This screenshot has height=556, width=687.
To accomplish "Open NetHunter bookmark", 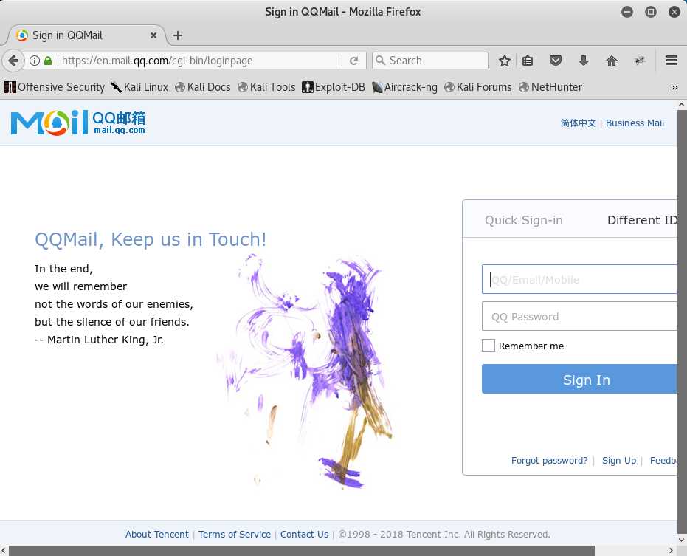I will [550, 87].
